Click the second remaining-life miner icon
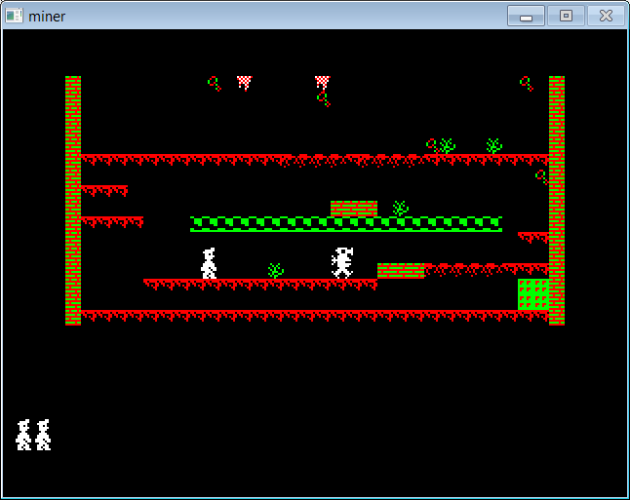This screenshot has width=630, height=500. (x=43, y=435)
